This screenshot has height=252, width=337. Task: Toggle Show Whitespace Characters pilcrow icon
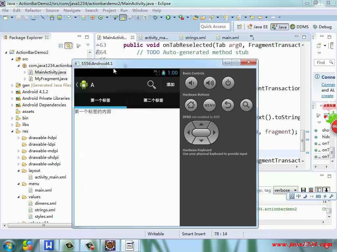[145, 18]
